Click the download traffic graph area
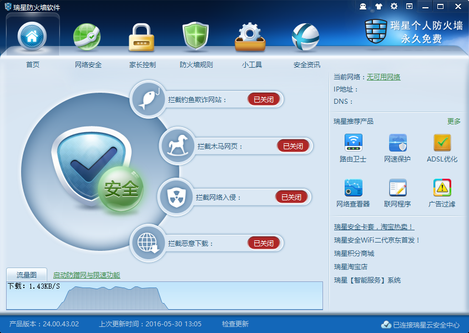This screenshot has height=333, width=469. pyautogui.click(x=164, y=296)
